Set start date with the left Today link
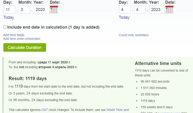 tap(9, 17)
